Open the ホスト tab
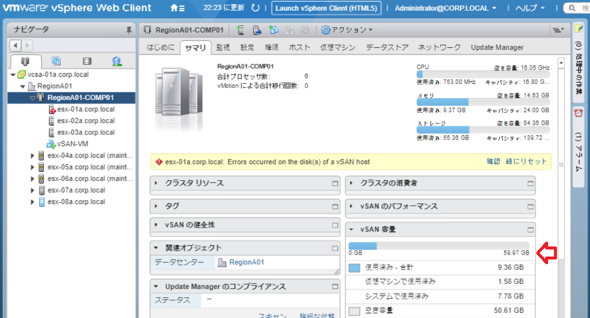Viewport: 590px width, 318px height. point(299,47)
